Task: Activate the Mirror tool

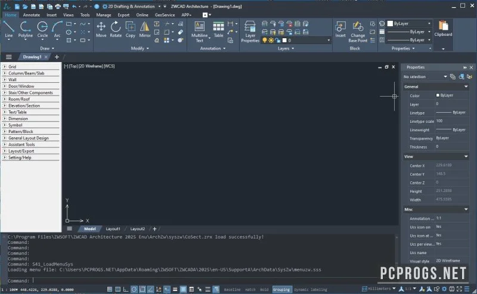Action: point(145,29)
